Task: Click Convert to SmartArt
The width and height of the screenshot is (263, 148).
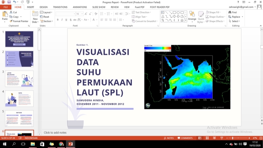Action: pyautogui.click(x=145, y=21)
